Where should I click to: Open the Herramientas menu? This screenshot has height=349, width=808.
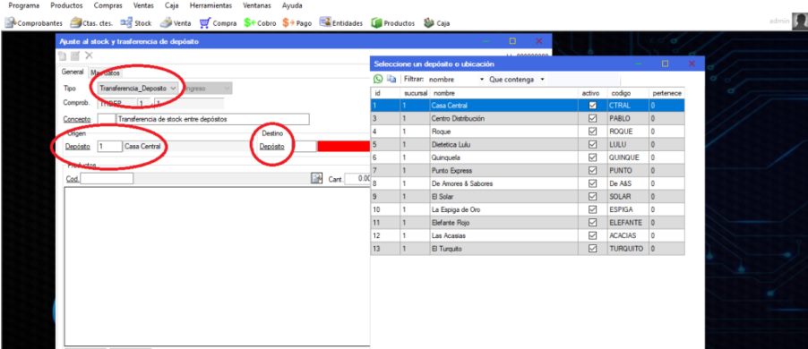click(x=211, y=5)
